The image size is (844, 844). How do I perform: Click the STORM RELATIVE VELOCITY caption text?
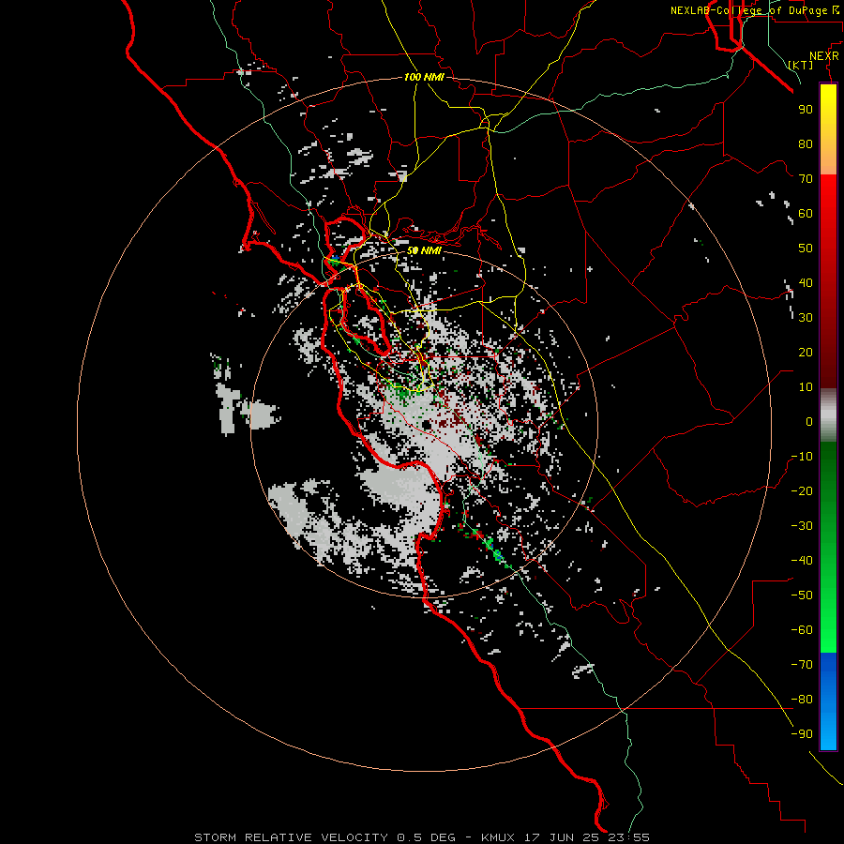point(292,837)
